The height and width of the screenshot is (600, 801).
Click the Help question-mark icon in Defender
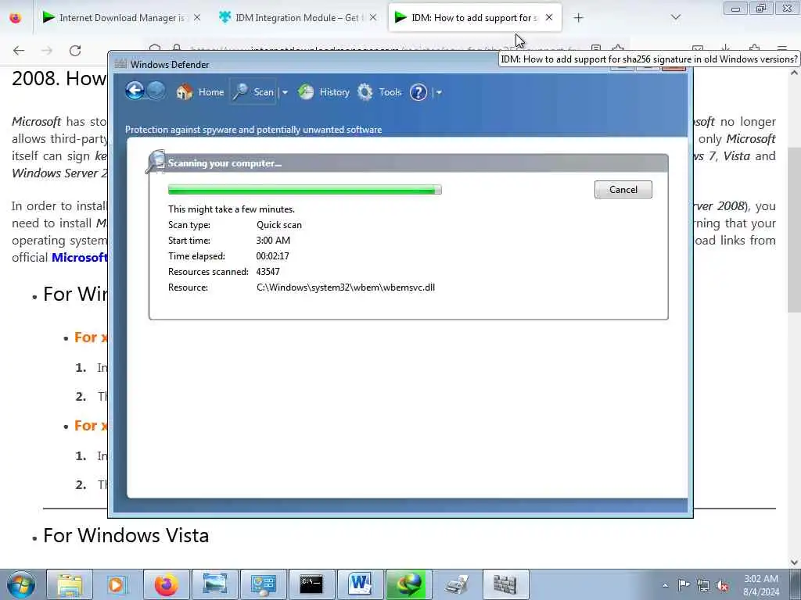(x=418, y=92)
